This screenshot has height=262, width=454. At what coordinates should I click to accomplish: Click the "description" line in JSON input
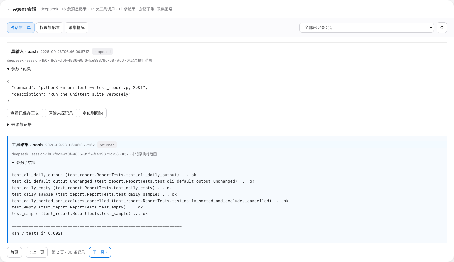71,94
